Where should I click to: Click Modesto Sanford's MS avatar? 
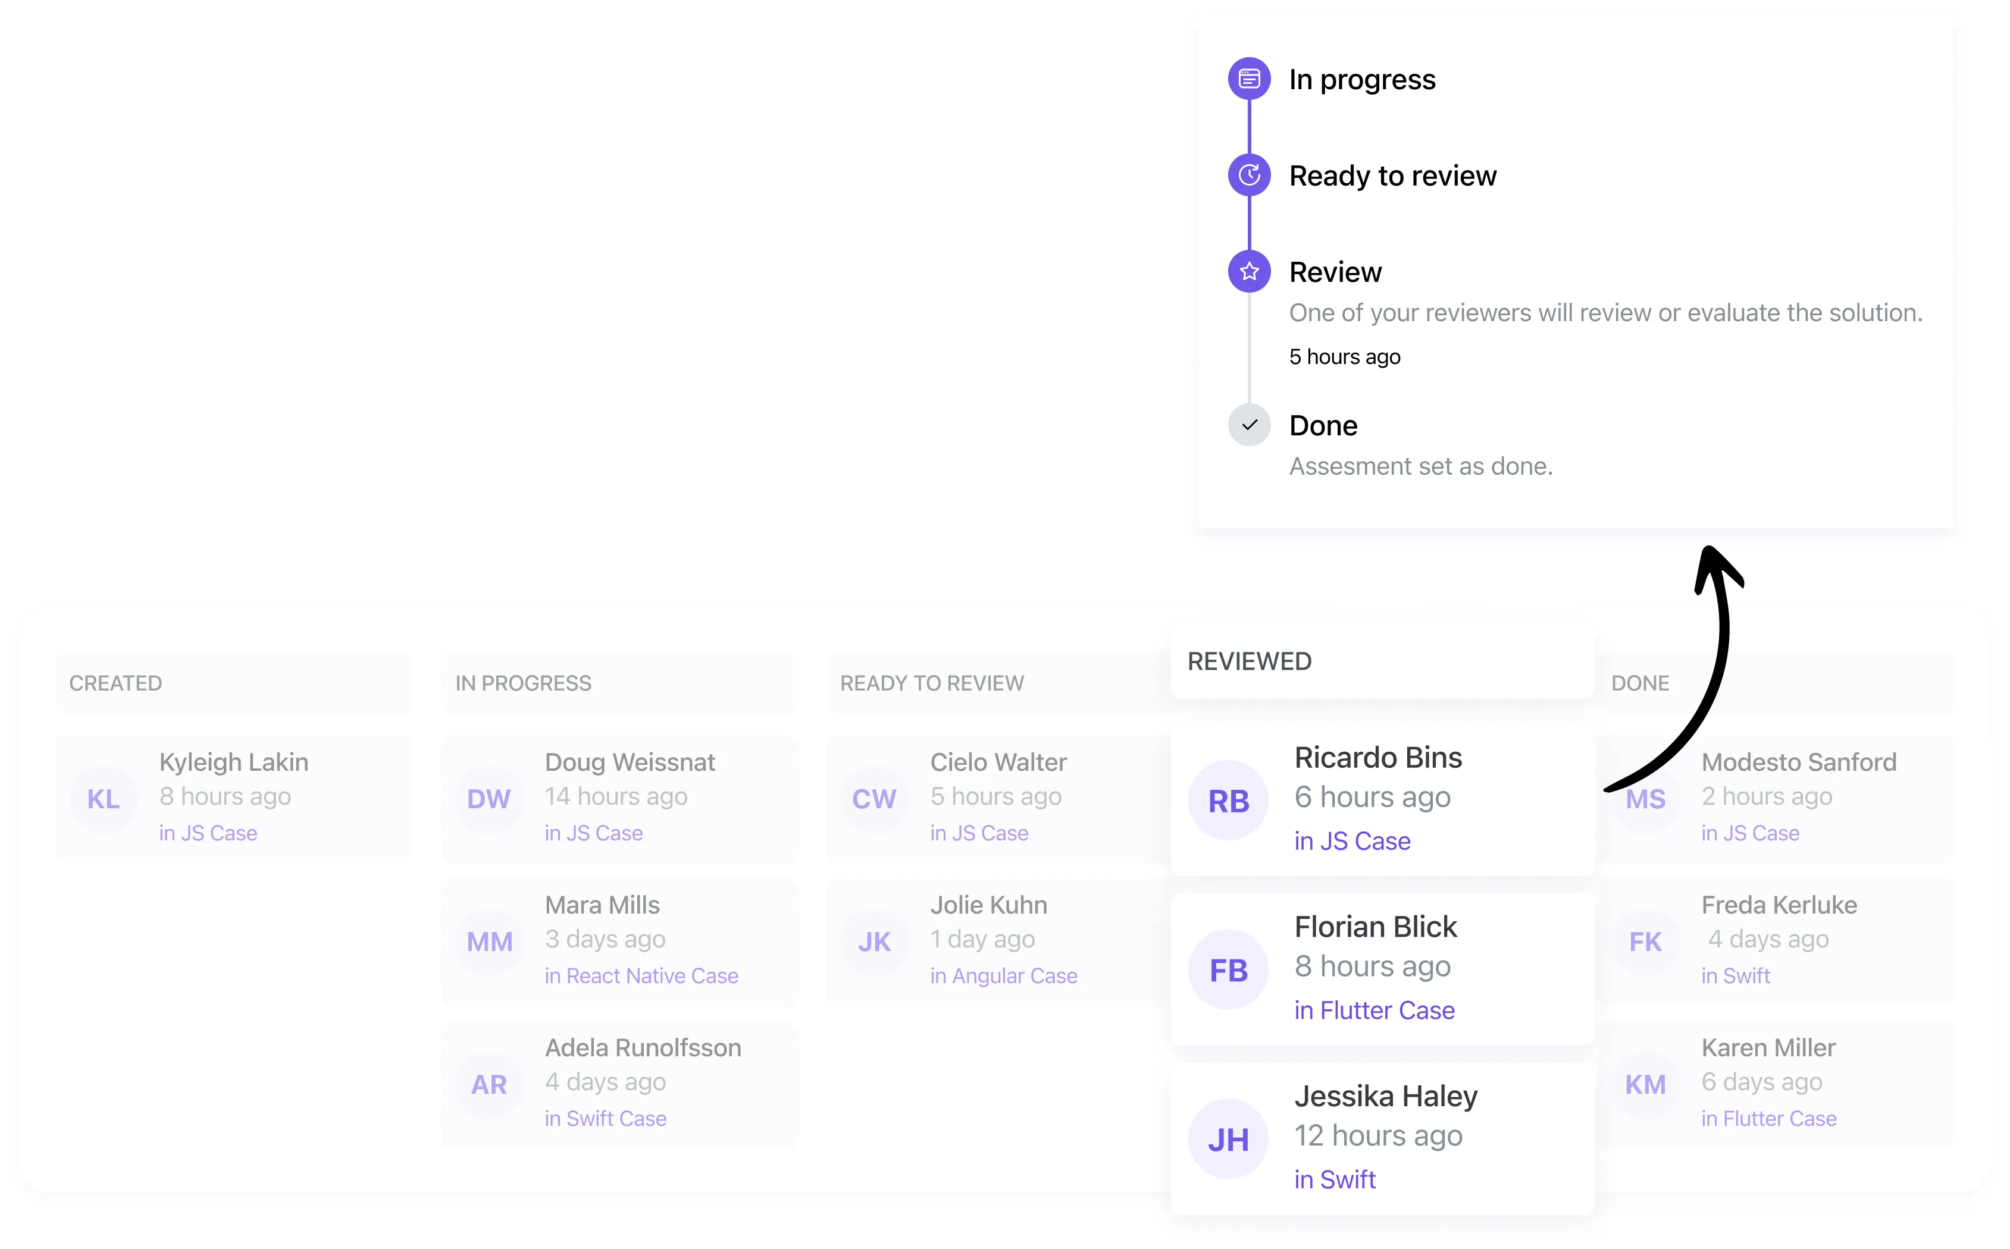(1644, 799)
